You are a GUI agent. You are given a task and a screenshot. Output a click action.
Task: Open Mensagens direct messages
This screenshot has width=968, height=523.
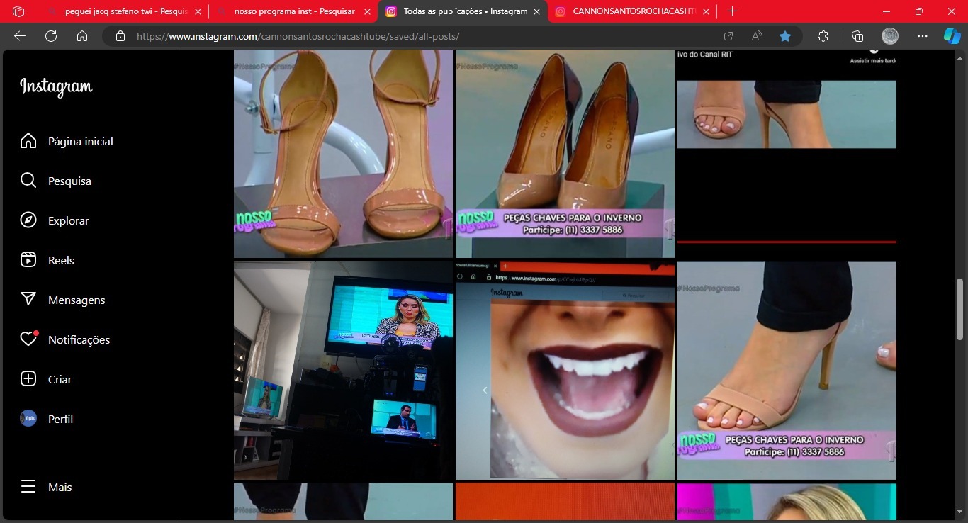28,300
